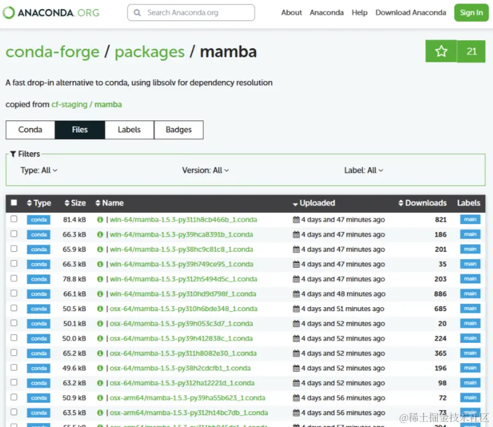Switch to the Badges tab
This screenshot has width=493, height=427.
(x=178, y=130)
